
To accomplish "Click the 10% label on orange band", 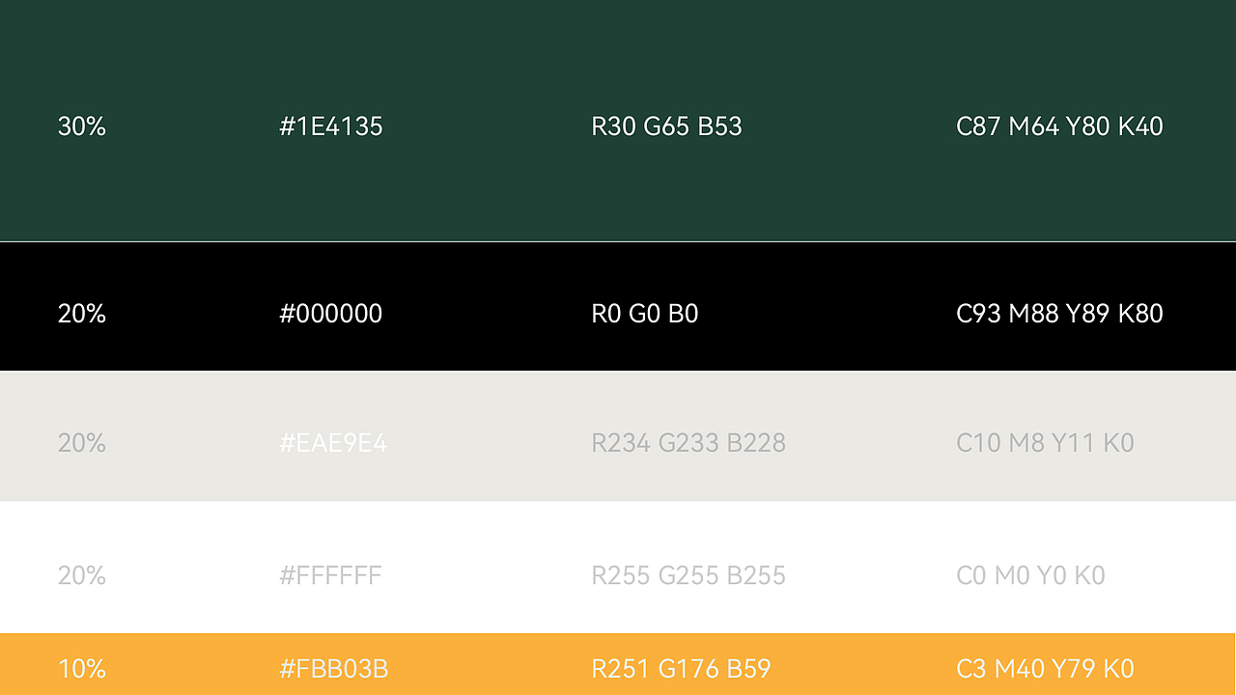I will click(x=82, y=669).
